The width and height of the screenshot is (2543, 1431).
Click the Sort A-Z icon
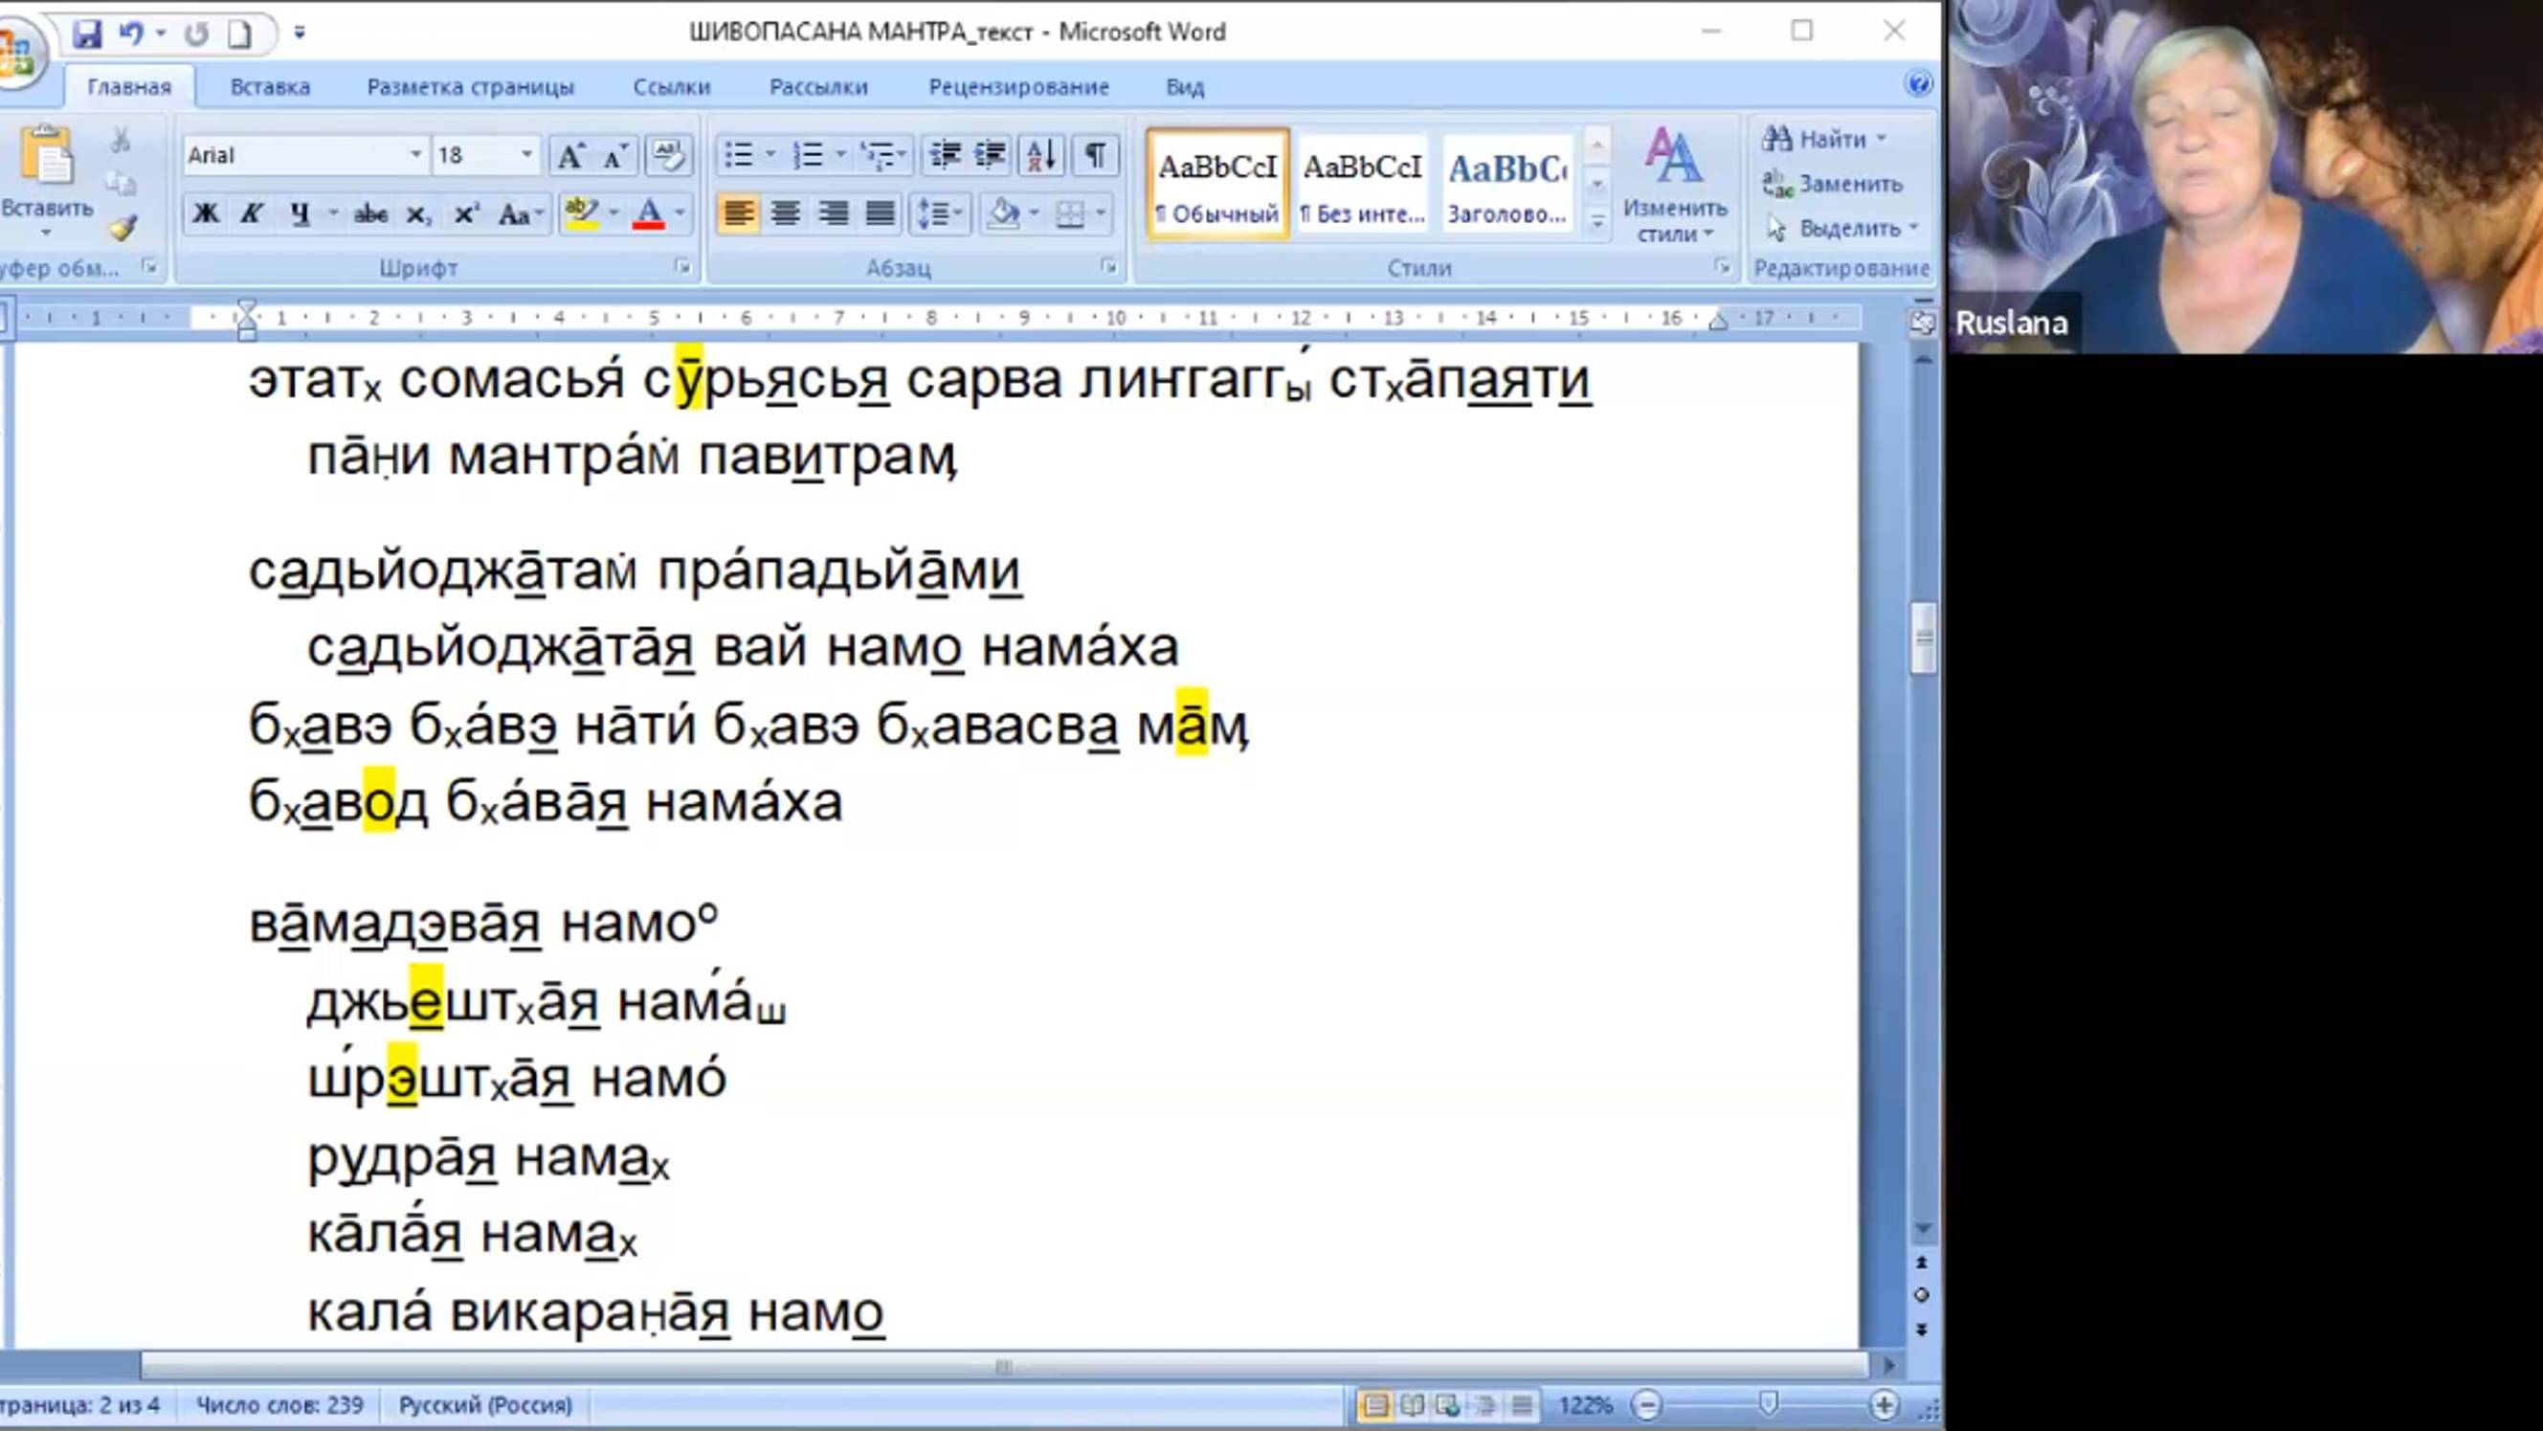1041,155
